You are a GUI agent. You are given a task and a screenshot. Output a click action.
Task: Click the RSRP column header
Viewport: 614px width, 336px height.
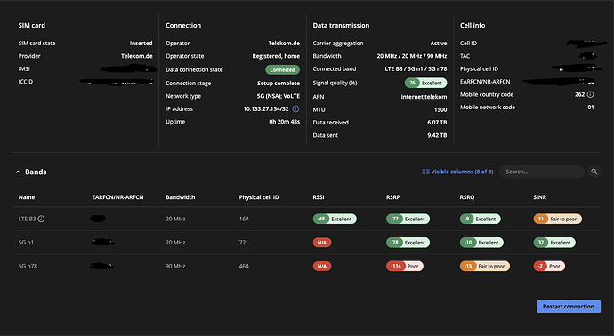click(393, 197)
